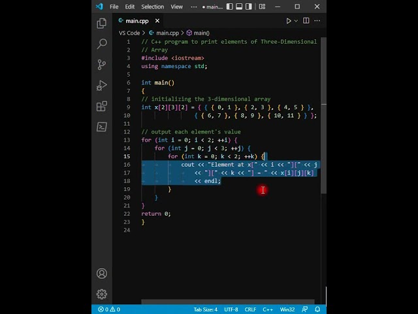This screenshot has width=418, height=314.
Task: Click on 'using namespace std;' line
Action: [174, 66]
